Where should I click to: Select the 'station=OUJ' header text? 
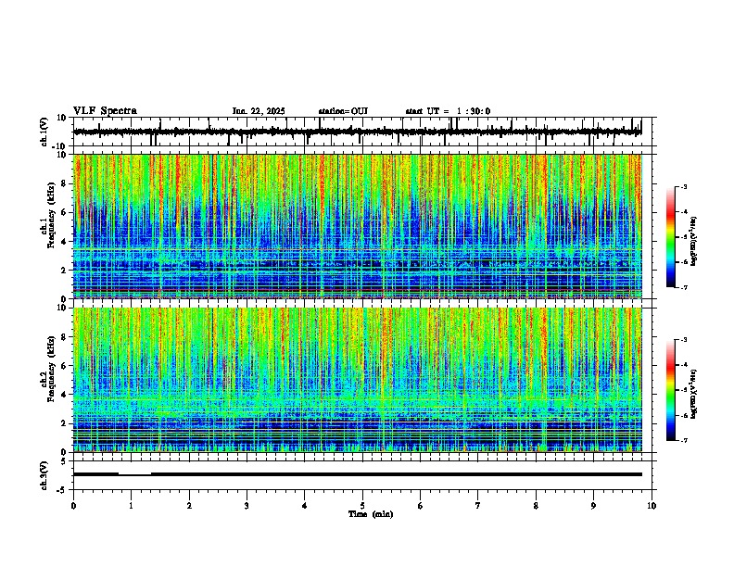(x=343, y=111)
